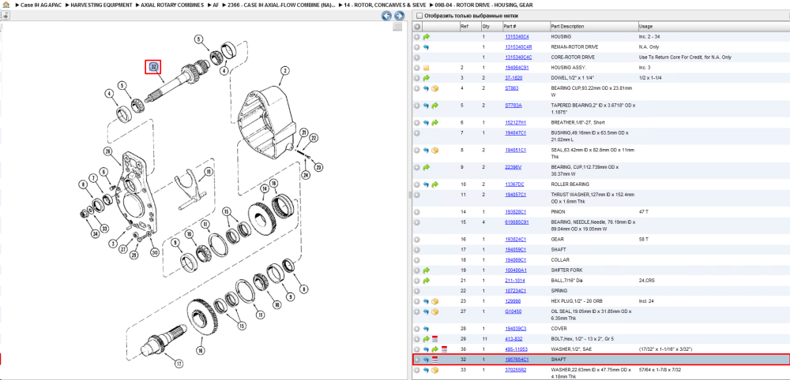Open part number link ST783A
The height and width of the screenshot is (380, 790).
[513, 106]
